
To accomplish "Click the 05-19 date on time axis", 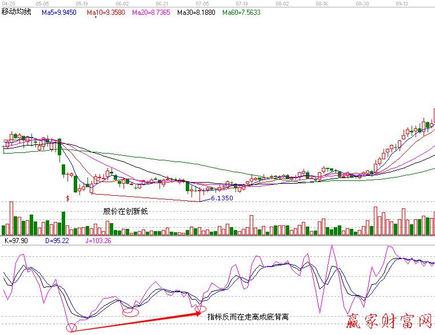I will (81, 3).
